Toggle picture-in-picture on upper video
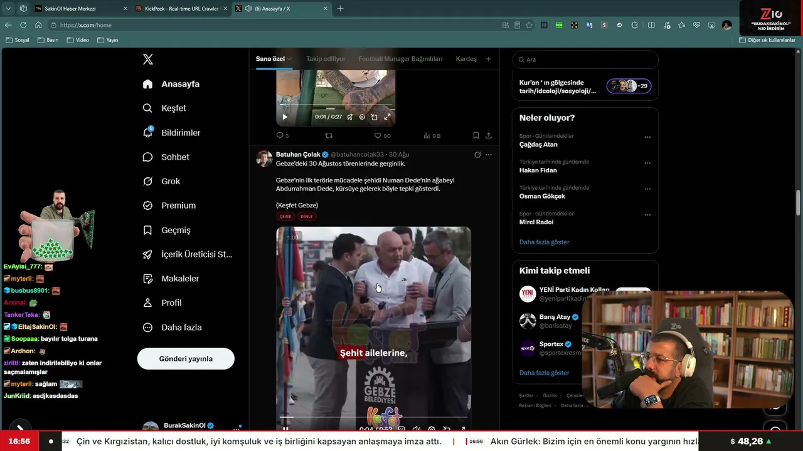The image size is (803, 451). pos(375,117)
